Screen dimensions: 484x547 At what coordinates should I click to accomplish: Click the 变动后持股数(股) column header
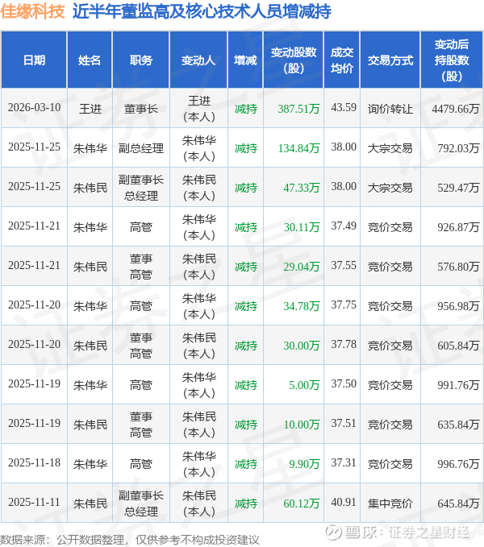click(x=452, y=60)
